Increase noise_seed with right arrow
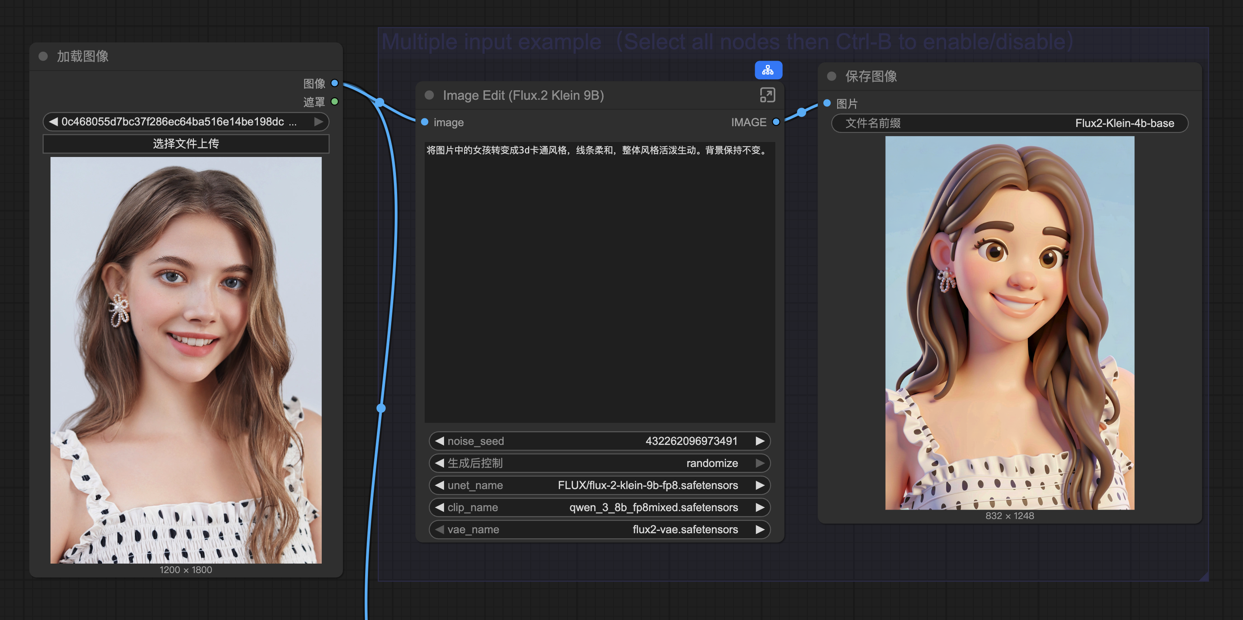 click(760, 441)
